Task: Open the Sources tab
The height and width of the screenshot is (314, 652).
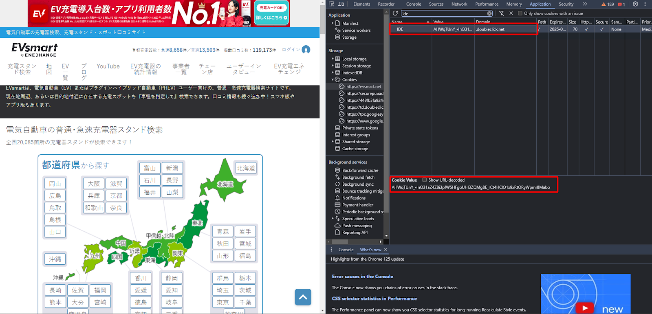Action: pyautogui.click(x=436, y=4)
